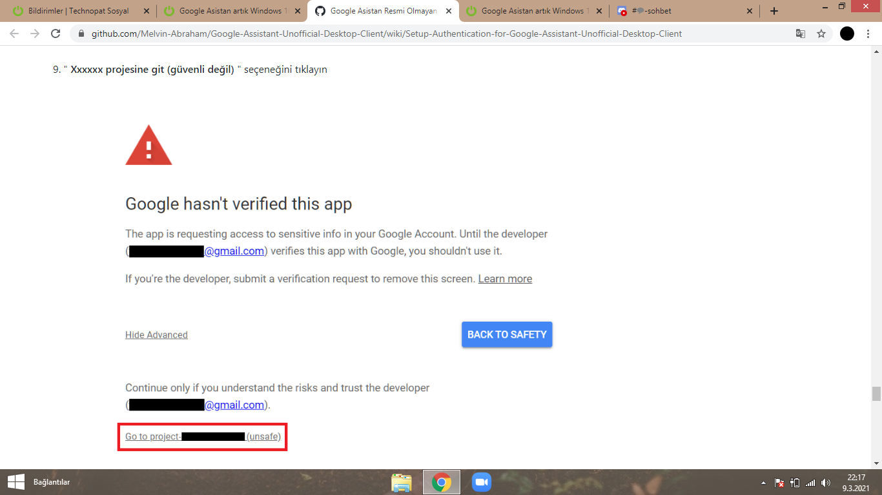Open the Chrome three-dot menu
882x495 pixels.
[869, 34]
